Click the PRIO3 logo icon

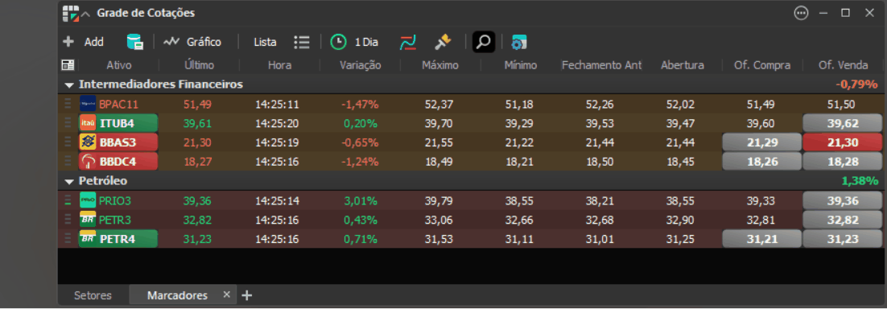pos(88,200)
